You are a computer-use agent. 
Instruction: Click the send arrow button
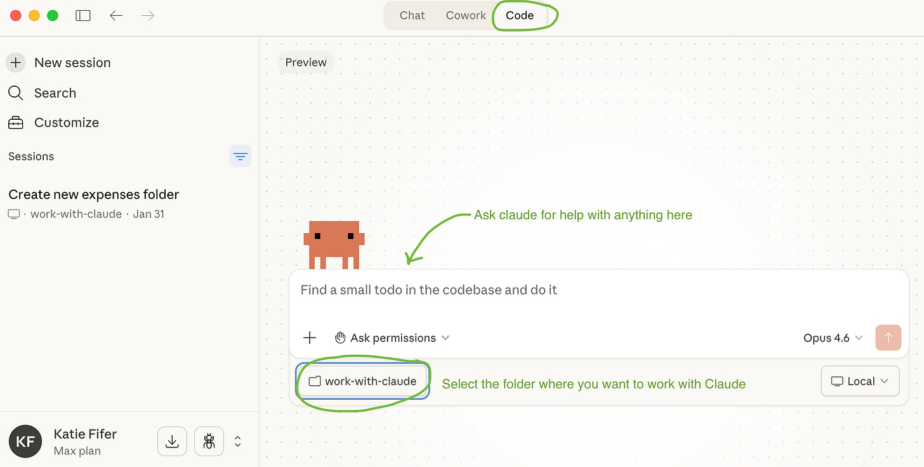(x=888, y=338)
